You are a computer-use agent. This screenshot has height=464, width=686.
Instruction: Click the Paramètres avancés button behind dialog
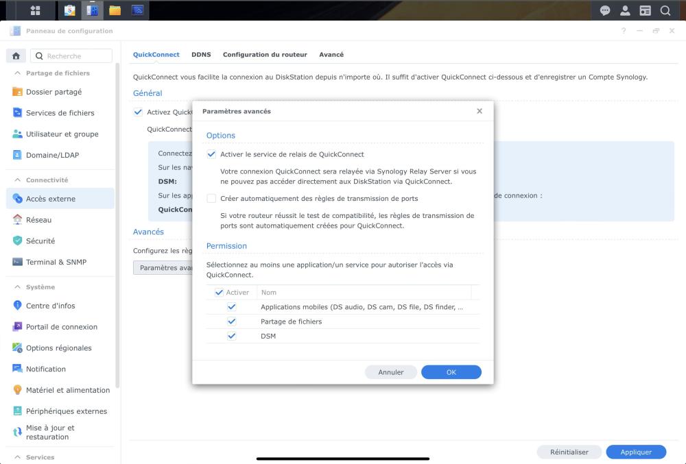pos(163,268)
